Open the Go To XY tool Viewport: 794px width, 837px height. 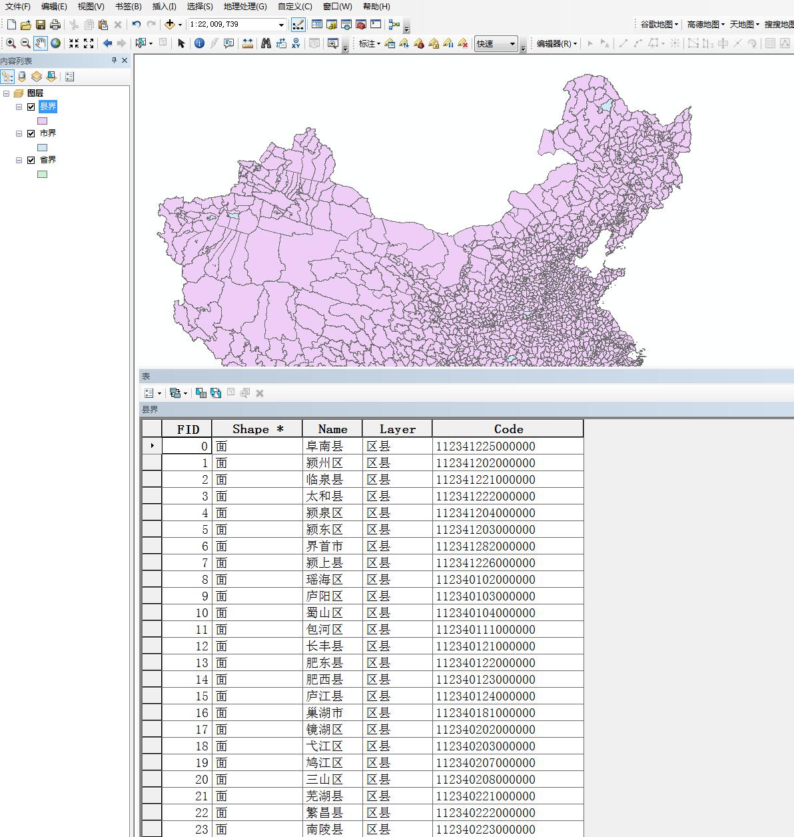(295, 43)
